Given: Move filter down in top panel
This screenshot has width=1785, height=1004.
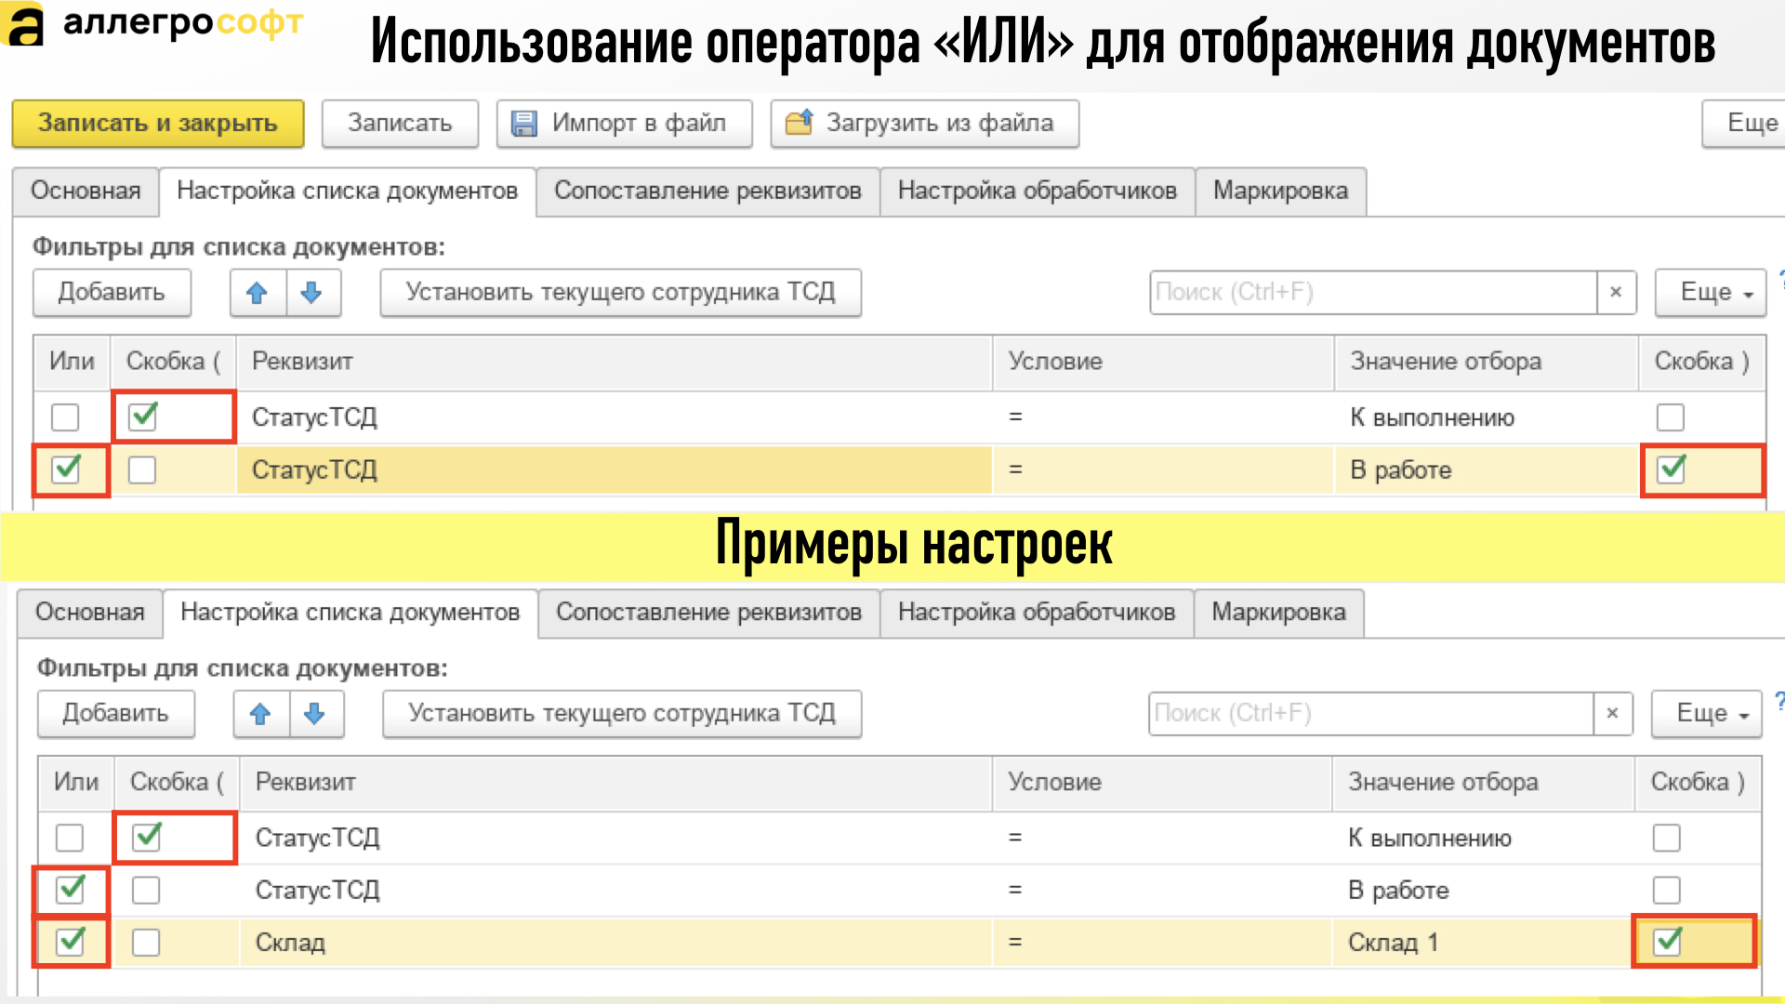Looking at the screenshot, I should click(312, 293).
